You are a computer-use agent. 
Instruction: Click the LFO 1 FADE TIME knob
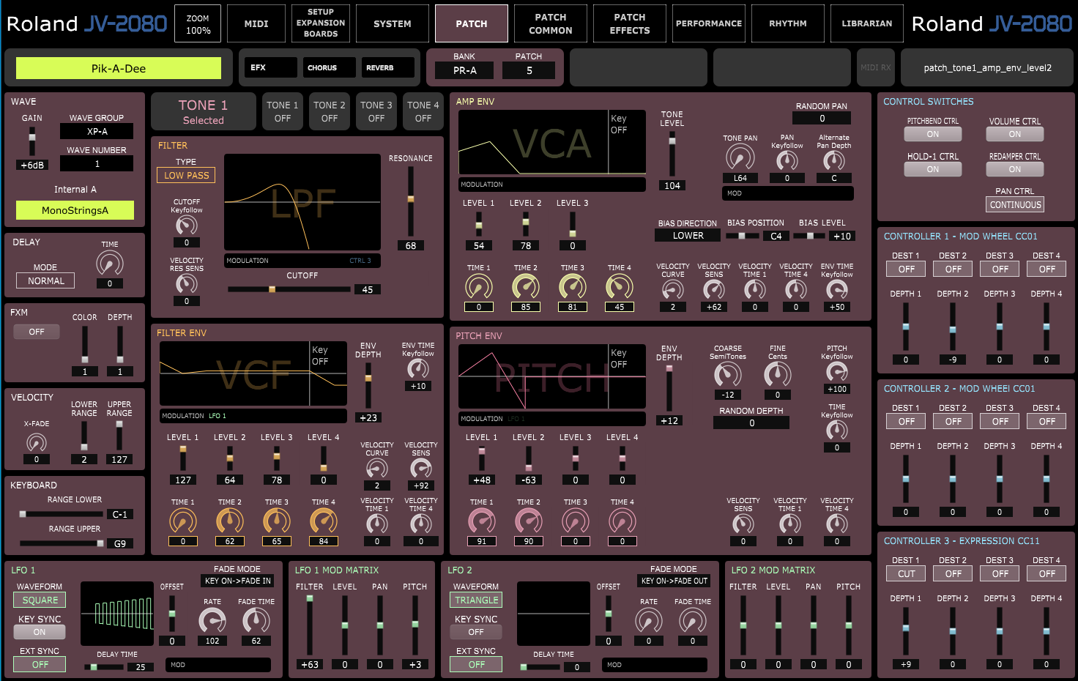[x=256, y=621]
